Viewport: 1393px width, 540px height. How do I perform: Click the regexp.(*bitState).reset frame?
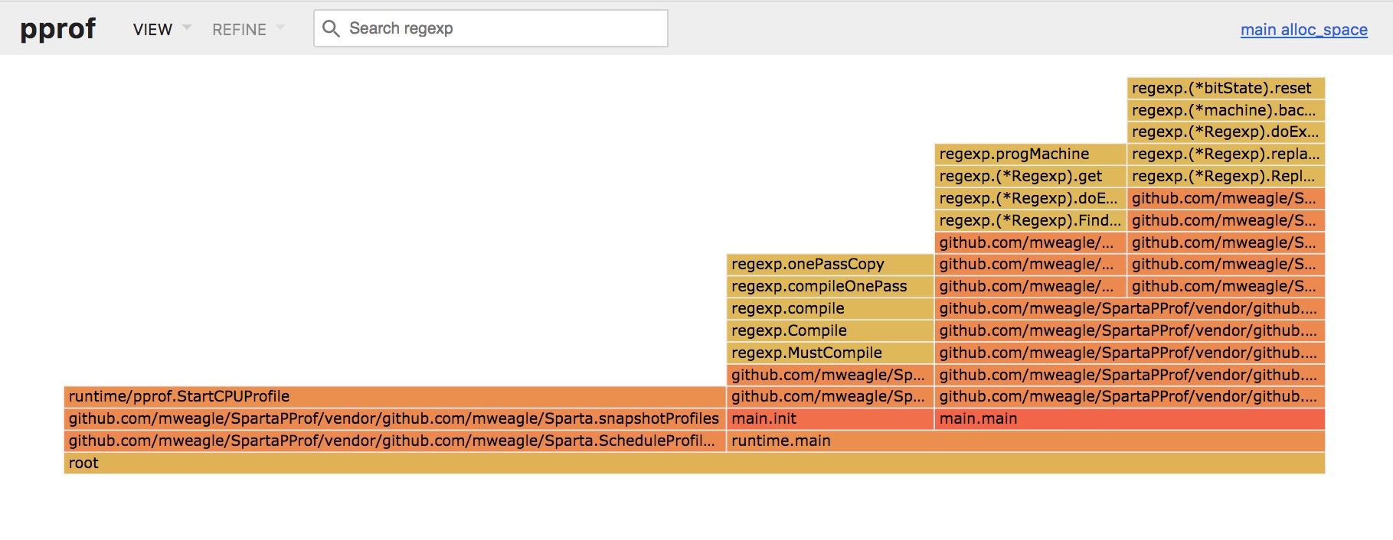[x=1225, y=88]
